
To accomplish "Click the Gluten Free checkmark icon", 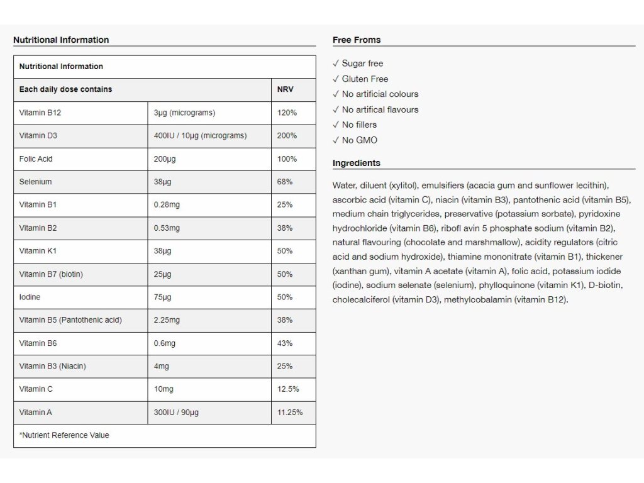I will pos(336,79).
